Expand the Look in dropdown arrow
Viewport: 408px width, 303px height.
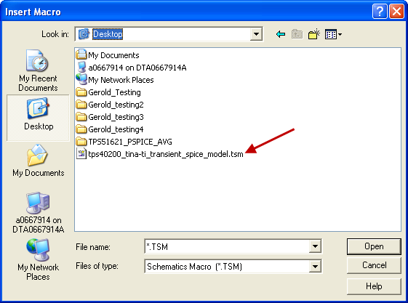pos(256,34)
